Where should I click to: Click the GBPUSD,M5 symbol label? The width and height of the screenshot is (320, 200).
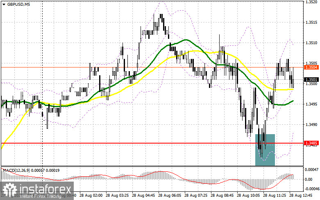point(18,4)
